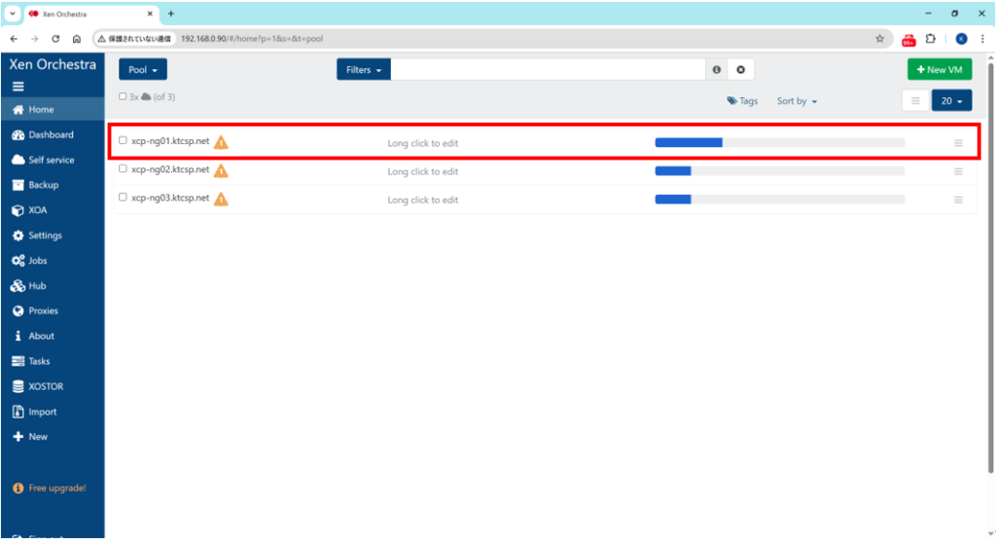
Task: Collapse sidebar using the hamburger menu icon
Action: coord(18,86)
